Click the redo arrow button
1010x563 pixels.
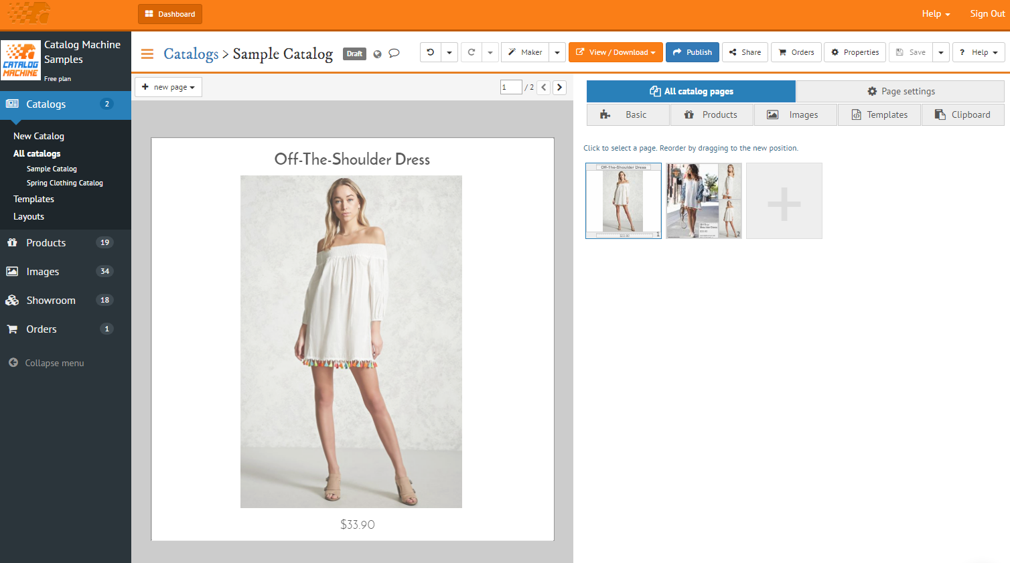coord(472,52)
